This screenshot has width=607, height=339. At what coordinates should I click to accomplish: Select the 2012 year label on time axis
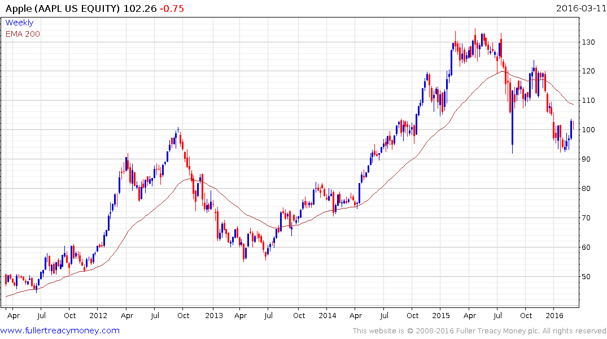pyautogui.click(x=98, y=315)
